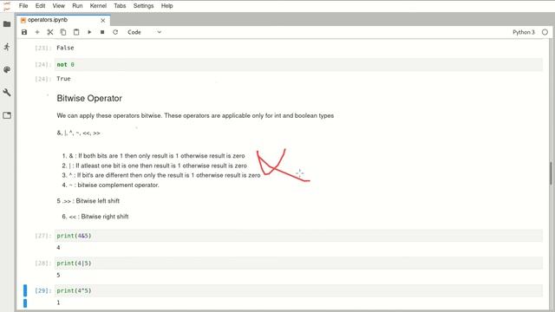This screenshot has width=555, height=312.
Task: Click the 'not 0' code cell
Action: pyautogui.click(x=298, y=65)
